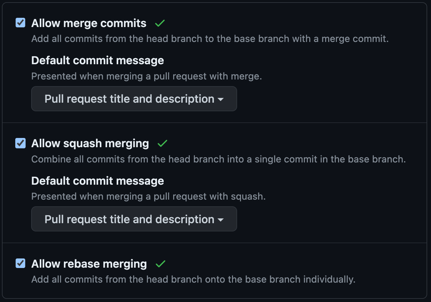Image resolution: width=431 pixels, height=302 pixels.
Task: Click green checkmark beside Allow merge commits
Action: pyautogui.click(x=160, y=23)
